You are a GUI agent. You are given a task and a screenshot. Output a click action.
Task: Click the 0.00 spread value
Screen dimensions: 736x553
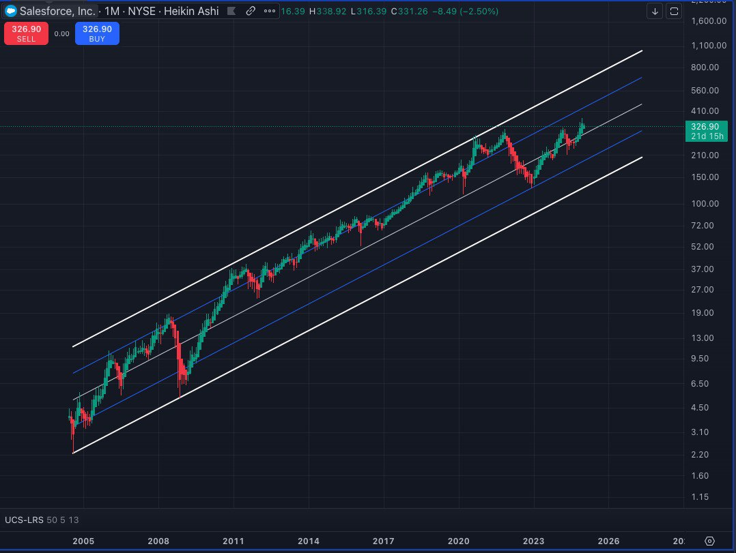(62, 33)
